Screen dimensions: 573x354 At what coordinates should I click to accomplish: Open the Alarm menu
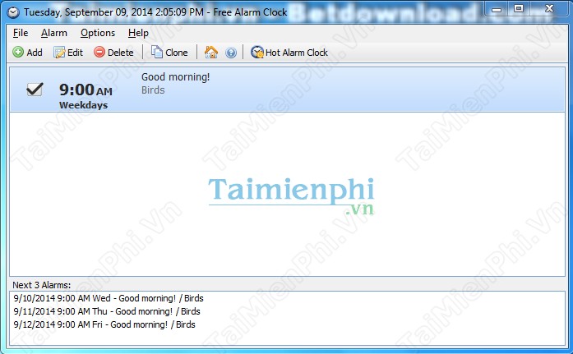tap(54, 33)
